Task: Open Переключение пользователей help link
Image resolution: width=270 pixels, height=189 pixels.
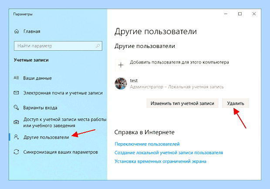Action: pyautogui.click(x=147, y=144)
